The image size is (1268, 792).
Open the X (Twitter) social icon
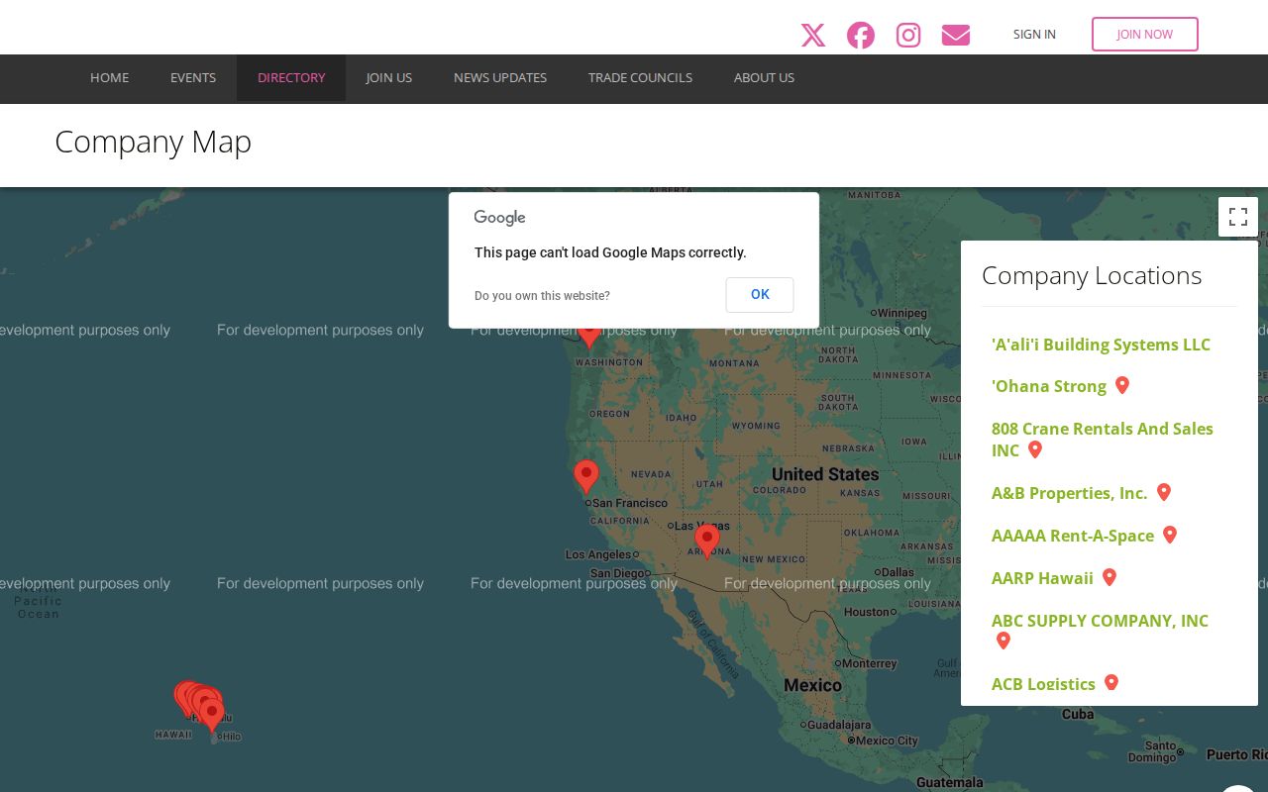tap(813, 36)
